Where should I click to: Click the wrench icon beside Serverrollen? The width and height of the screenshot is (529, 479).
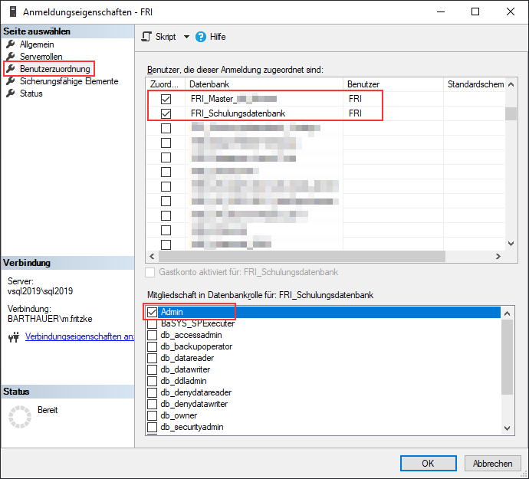[x=11, y=57]
